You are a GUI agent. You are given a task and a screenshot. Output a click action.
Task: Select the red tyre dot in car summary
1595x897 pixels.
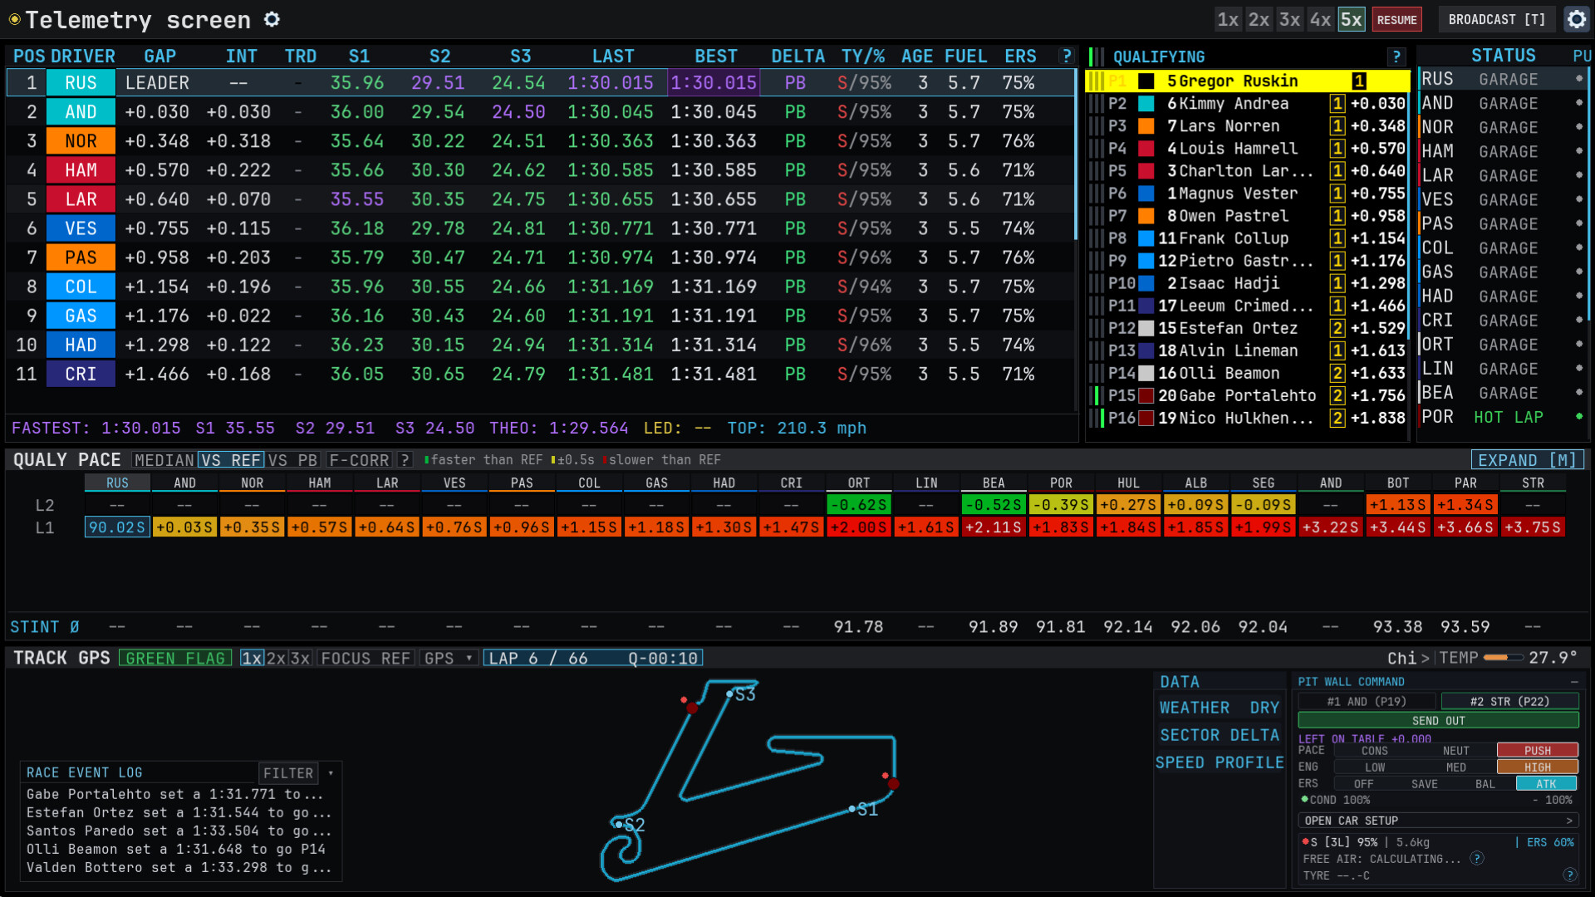point(1305,841)
